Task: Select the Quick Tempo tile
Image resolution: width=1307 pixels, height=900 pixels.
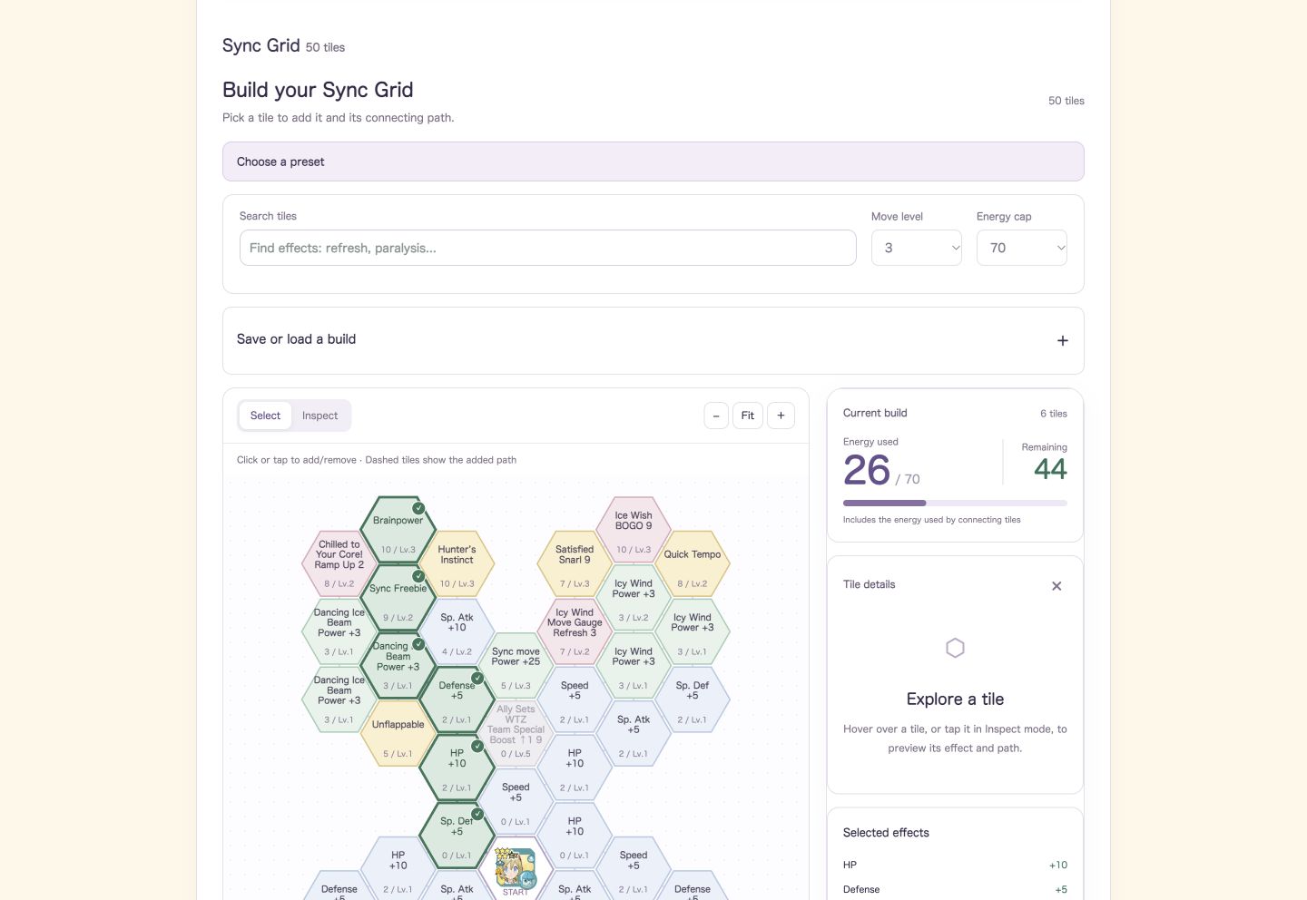Action: coord(693,565)
